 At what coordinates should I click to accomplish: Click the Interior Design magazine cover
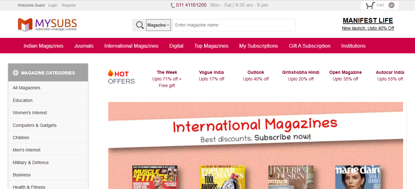(291, 177)
